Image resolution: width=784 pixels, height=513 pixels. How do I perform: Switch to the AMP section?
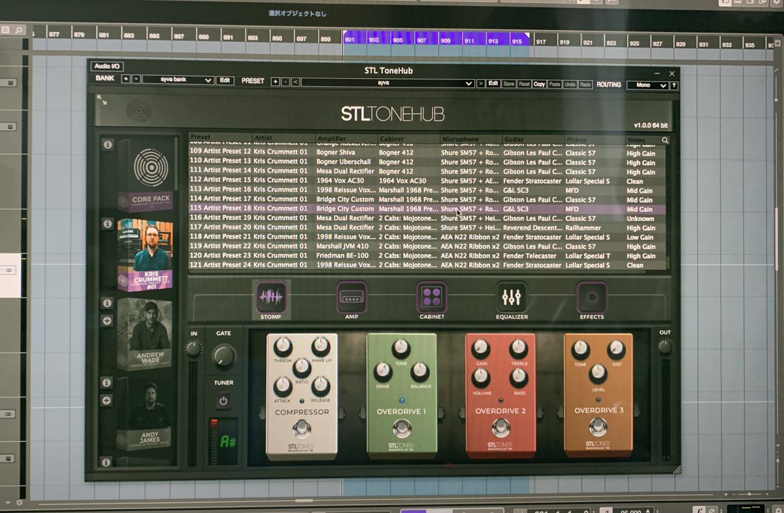351,300
